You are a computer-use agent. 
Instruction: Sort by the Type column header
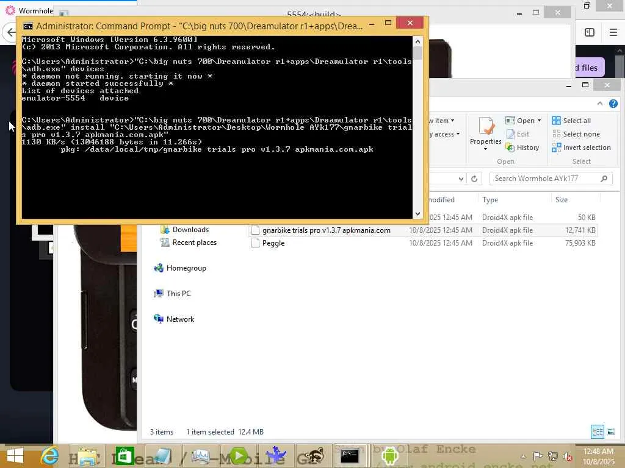[490, 200]
